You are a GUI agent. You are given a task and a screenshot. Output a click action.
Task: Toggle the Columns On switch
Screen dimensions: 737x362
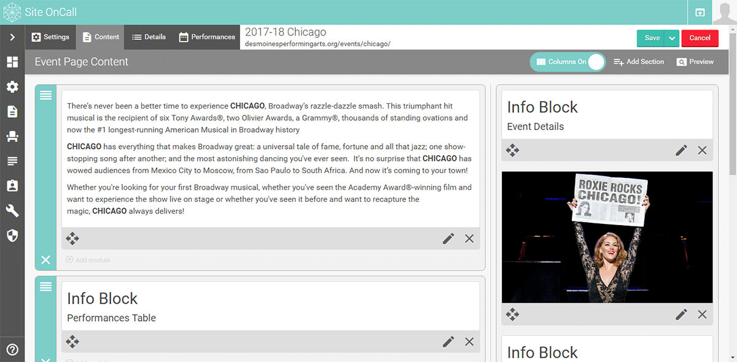pos(567,62)
